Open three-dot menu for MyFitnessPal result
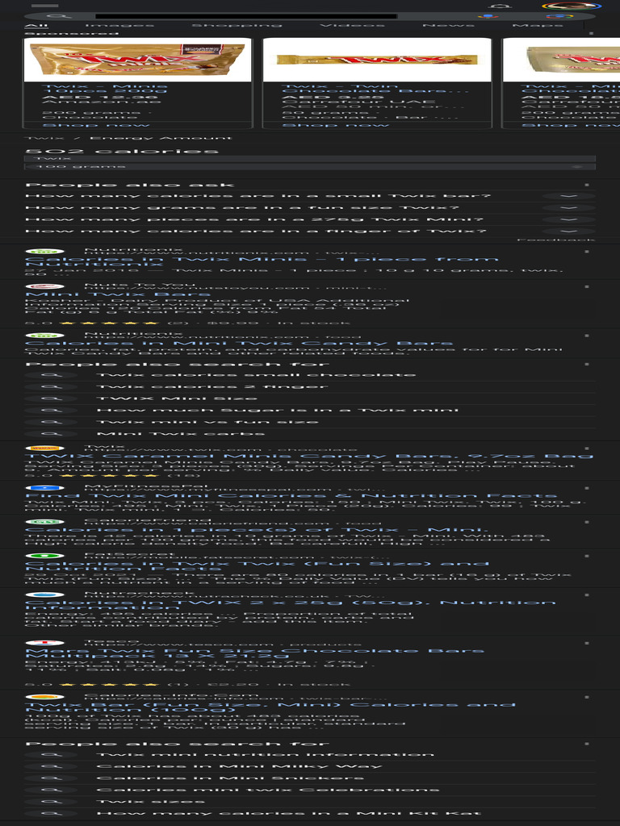This screenshot has width=620, height=826. [x=587, y=488]
